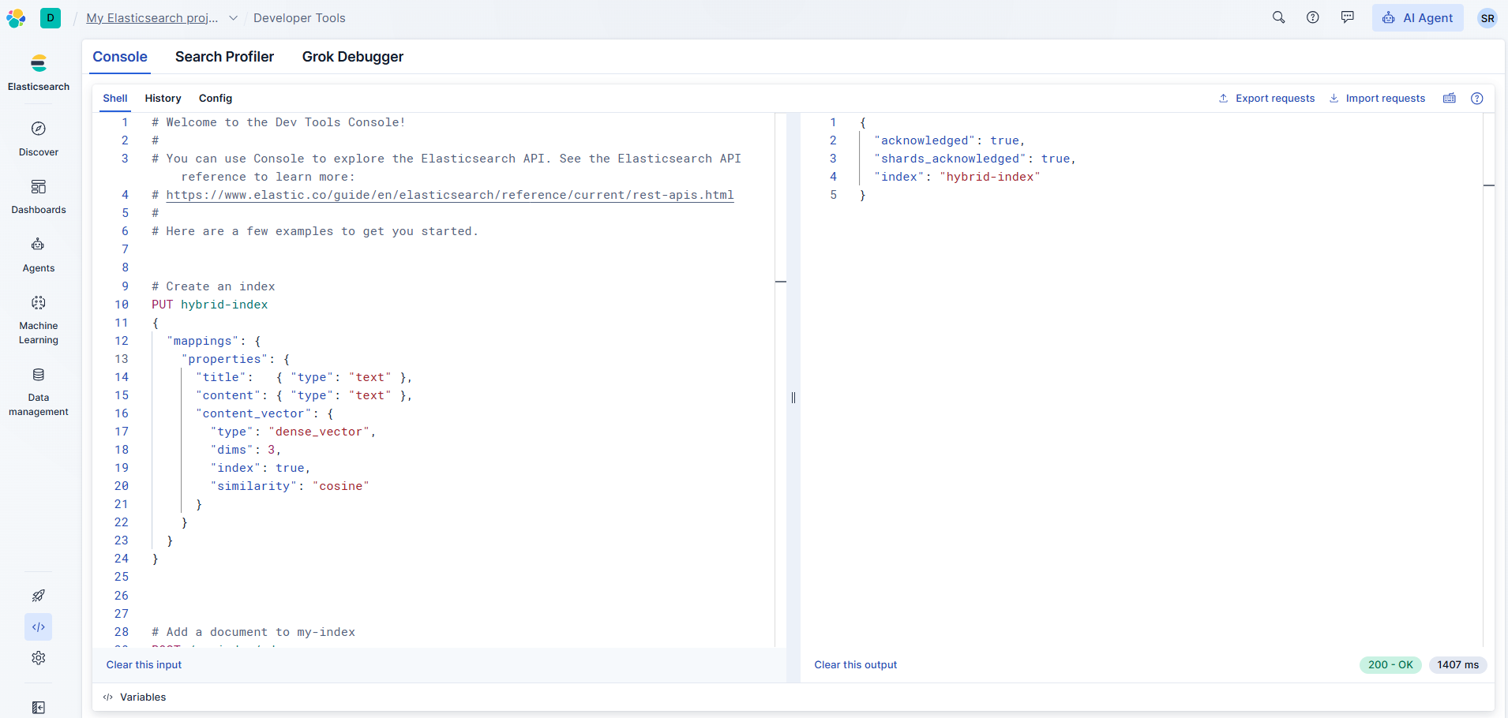The height and width of the screenshot is (718, 1508).
Task: Click the 1407 ms response time badge
Action: coord(1458,665)
